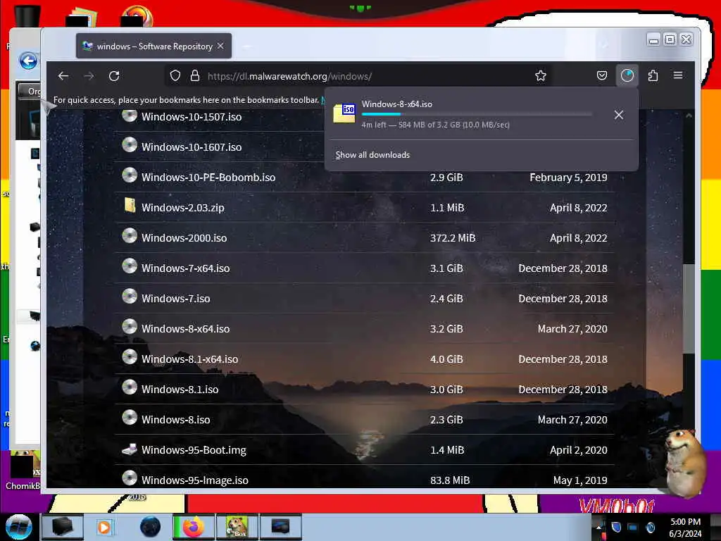Open the Windows-2.03.zip link
Viewport: 721px width, 541px height.
coord(183,208)
